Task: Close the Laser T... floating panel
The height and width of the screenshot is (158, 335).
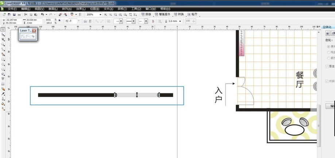Action: click(34, 31)
